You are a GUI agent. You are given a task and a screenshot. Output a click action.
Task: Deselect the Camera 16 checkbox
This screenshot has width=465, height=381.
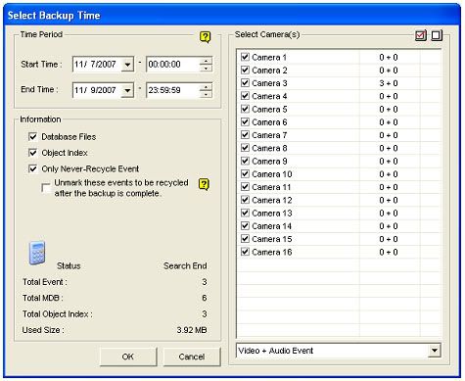(x=245, y=252)
